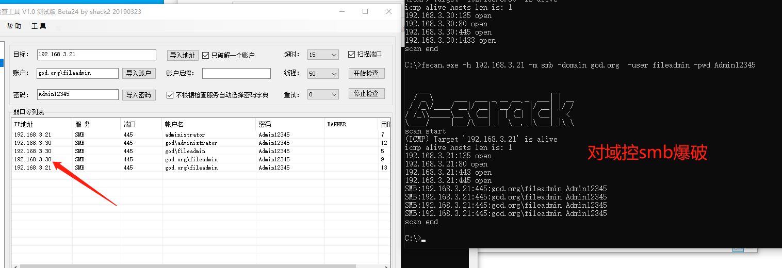Click the 导入地址 button
782x268 pixels.
pyautogui.click(x=183, y=55)
